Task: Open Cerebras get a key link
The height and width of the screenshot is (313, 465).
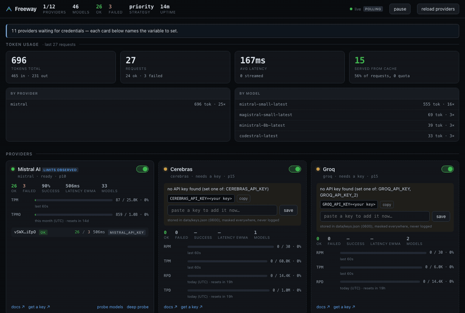Action: tap(192, 307)
